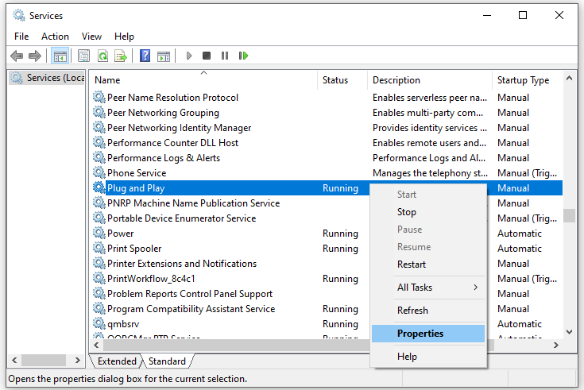Click the green Restart Service toolbar icon
The height and width of the screenshot is (390, 584).
point(244,56)
